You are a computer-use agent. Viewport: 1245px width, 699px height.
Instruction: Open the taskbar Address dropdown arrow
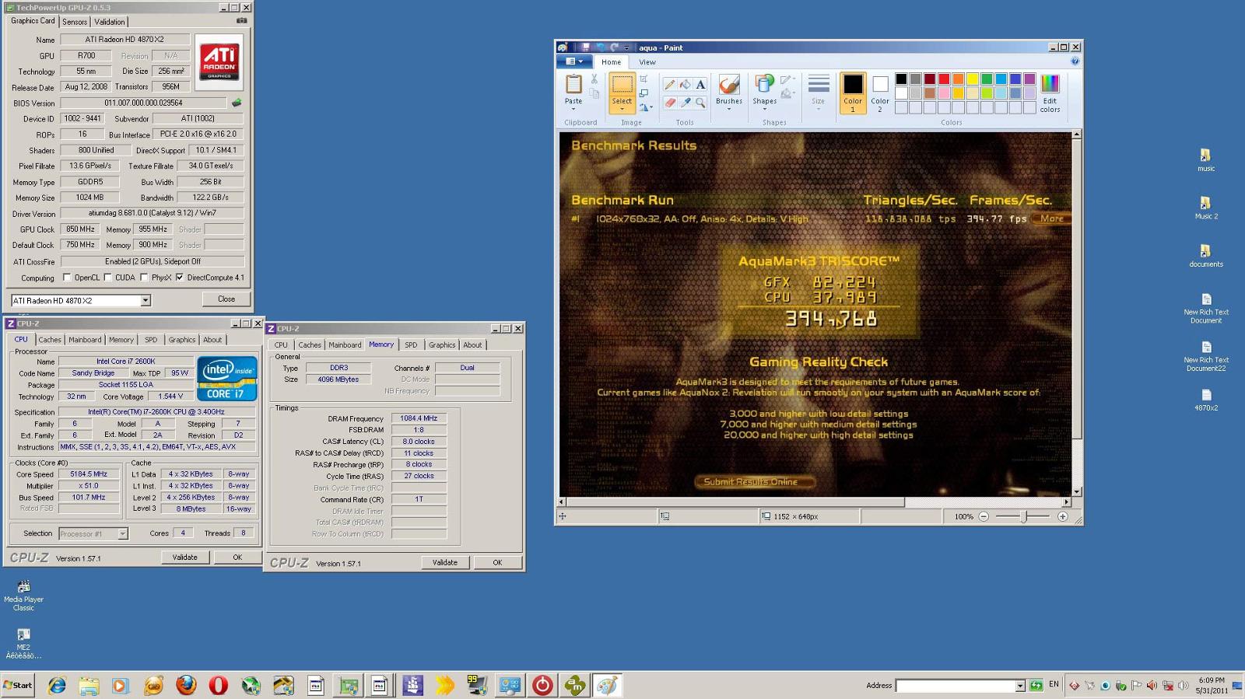coord(1020,686)
